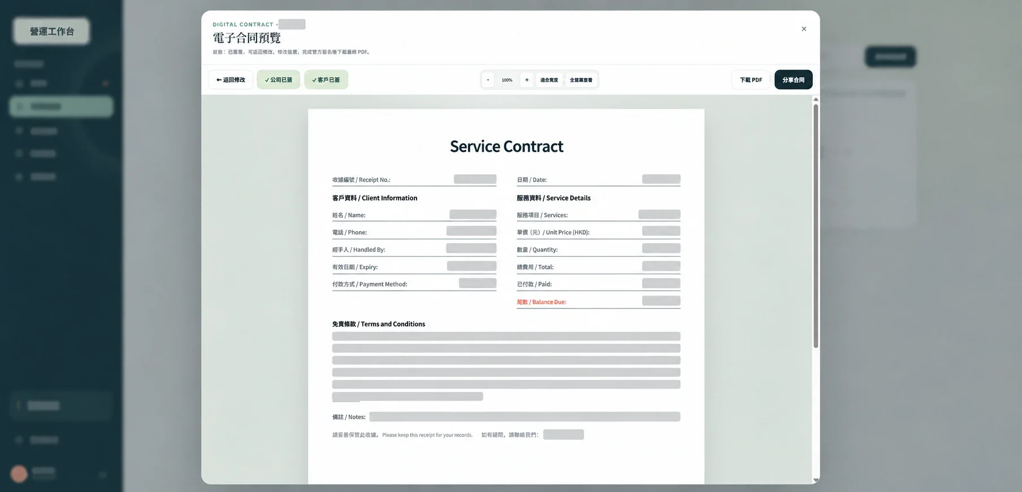Screen dimensions: 1022x492
Task: Click the preview scrollbar thumb
Action: (x=816, y=226)
